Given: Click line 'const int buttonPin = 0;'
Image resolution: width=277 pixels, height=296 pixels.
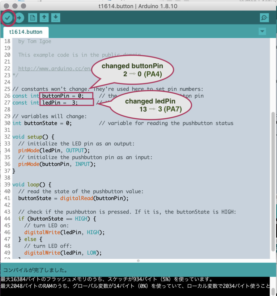Looking at the screenshot, I should pos(48,96).
